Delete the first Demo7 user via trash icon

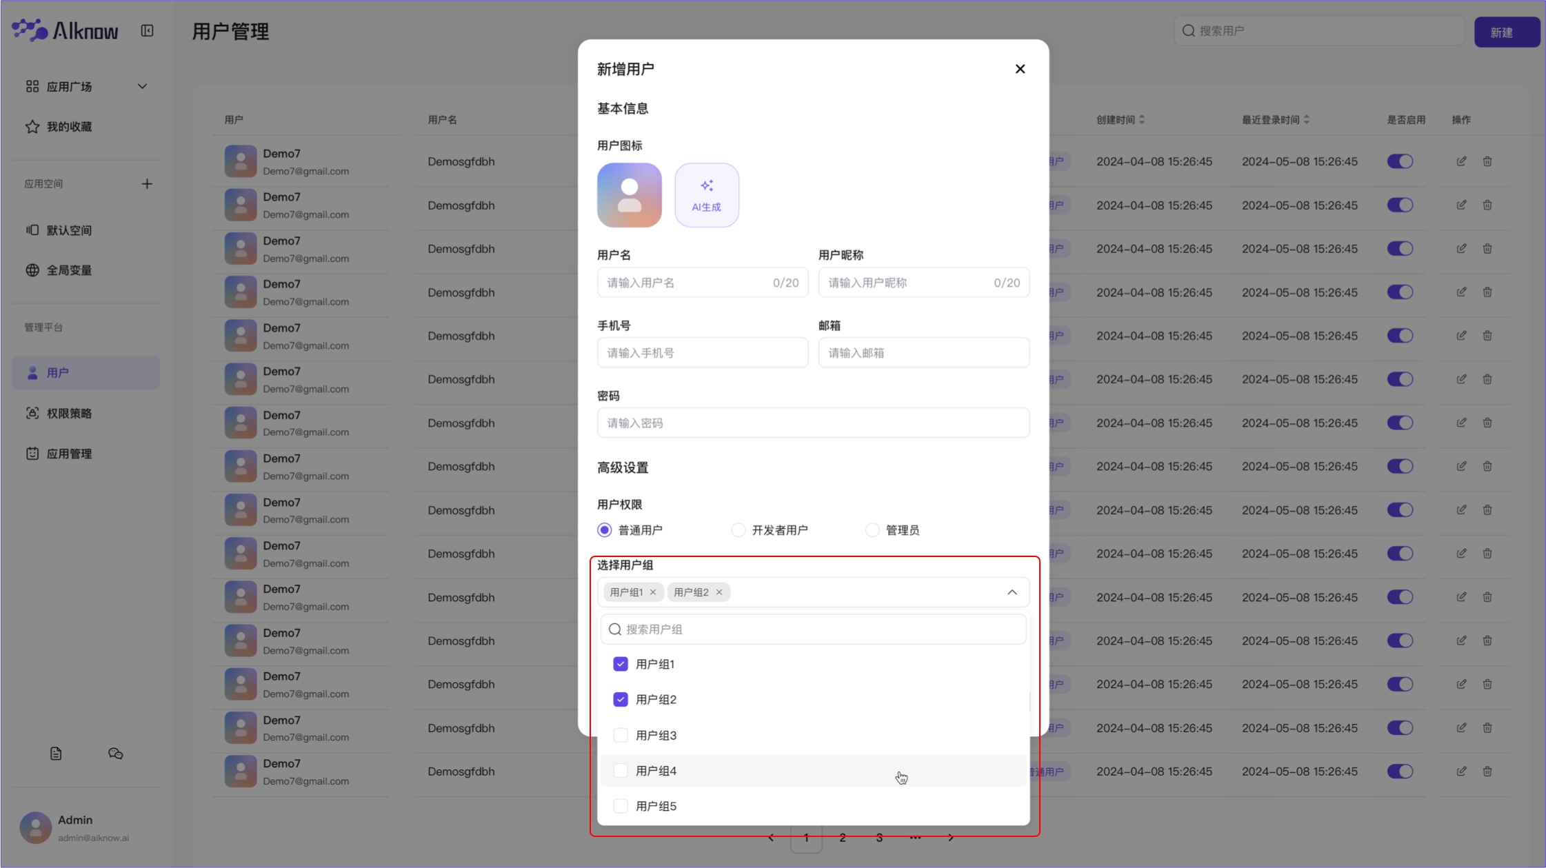pyautogui.click(x=1487, y=161)
